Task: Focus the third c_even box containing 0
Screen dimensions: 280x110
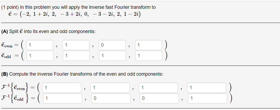Action: (x=112, y=45)
